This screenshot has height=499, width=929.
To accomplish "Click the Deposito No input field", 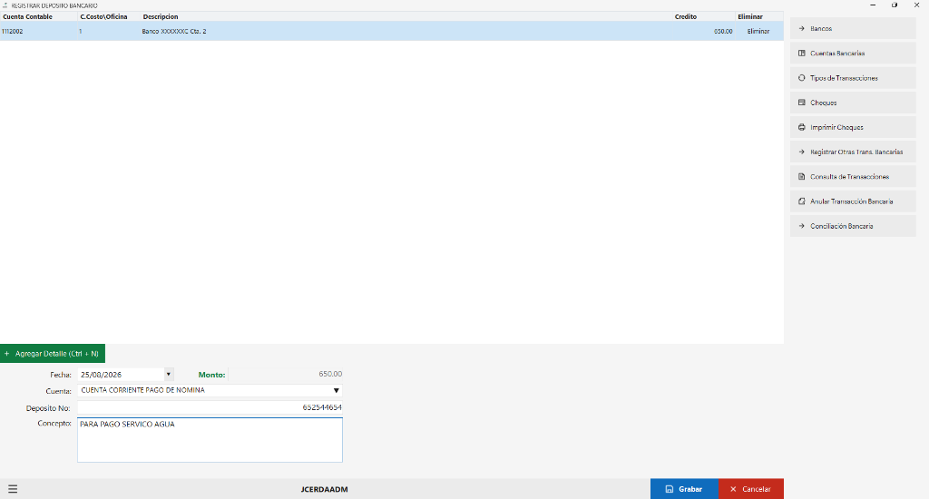I will pyautogui.click(x=210, y=407).
